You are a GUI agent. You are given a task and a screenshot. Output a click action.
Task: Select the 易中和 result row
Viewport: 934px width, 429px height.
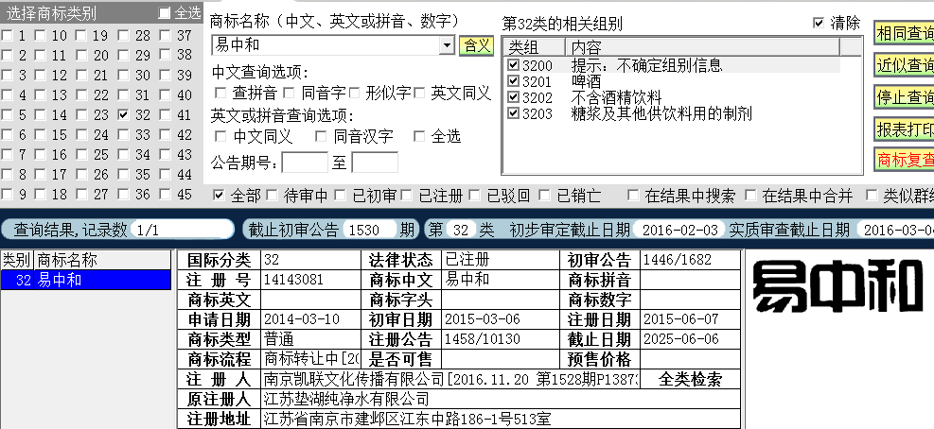(x=86, y=280)
